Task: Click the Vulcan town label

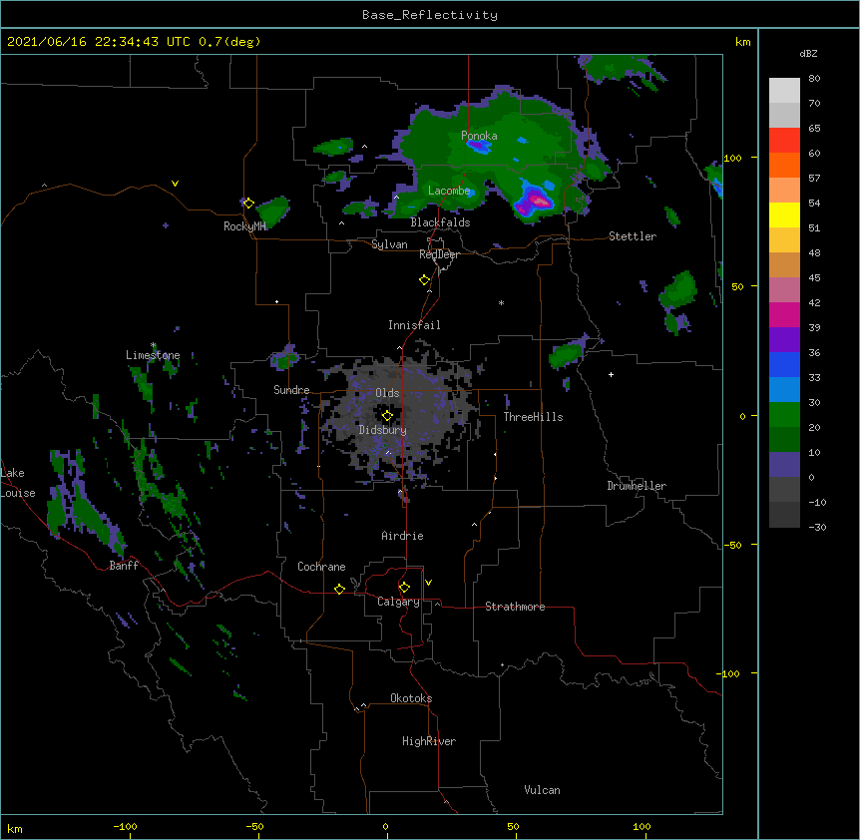Action: (542, 790)
